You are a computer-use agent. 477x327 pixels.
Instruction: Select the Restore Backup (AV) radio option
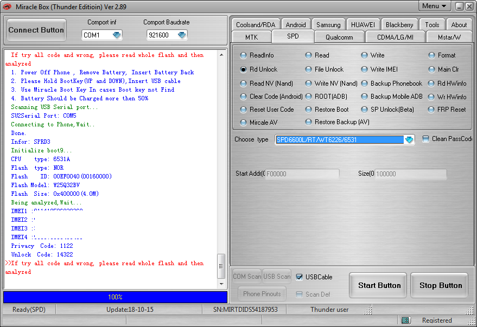tap(337, 122)
